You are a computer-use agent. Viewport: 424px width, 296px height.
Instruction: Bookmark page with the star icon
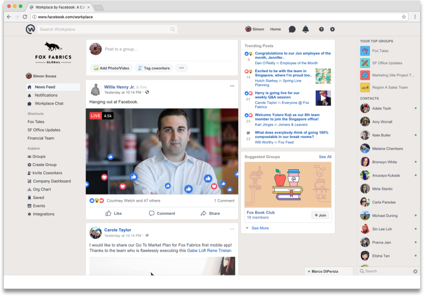pyautogui.click(x=404, y=17)
